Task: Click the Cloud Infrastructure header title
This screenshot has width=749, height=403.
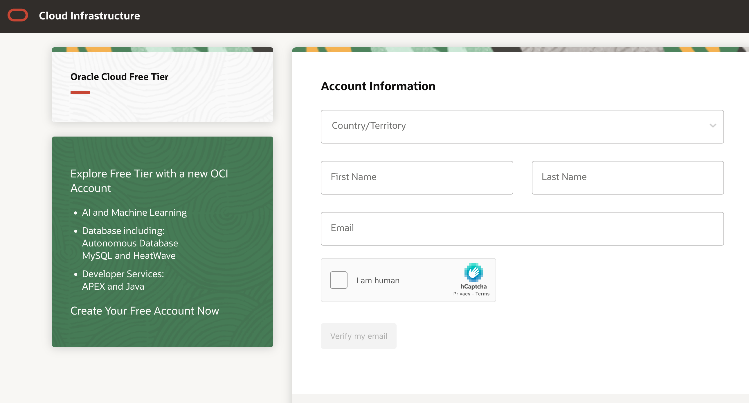Action: [x=89, y=16]
